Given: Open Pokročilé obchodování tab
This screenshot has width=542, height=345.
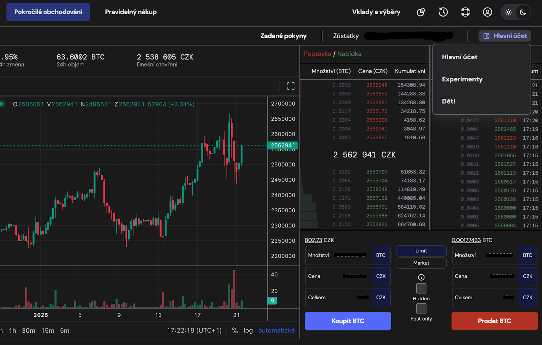Looking at the screenshot, I should (48, 12).
